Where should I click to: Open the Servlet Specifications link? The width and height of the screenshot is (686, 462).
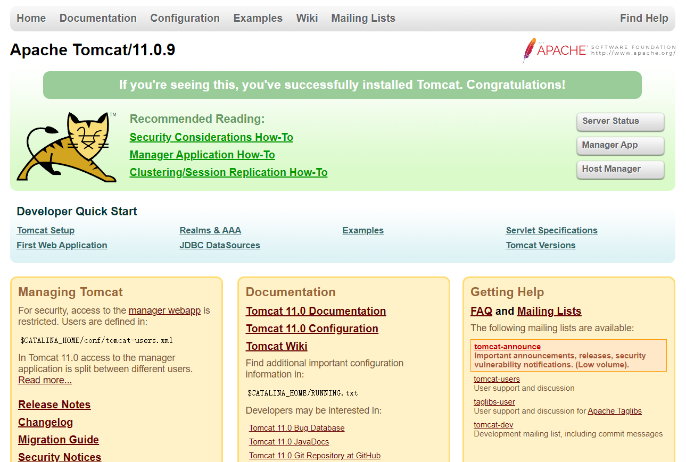coord(552,230)
